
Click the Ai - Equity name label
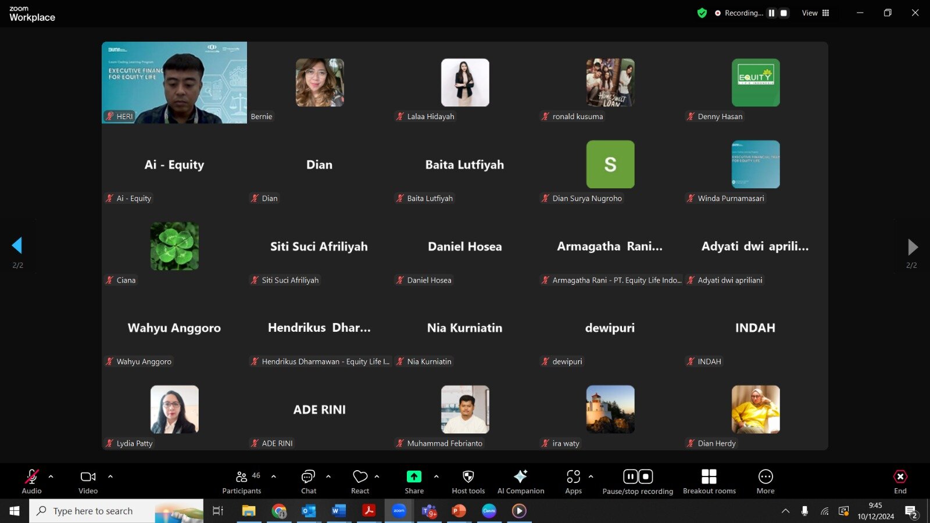point(134,198)
